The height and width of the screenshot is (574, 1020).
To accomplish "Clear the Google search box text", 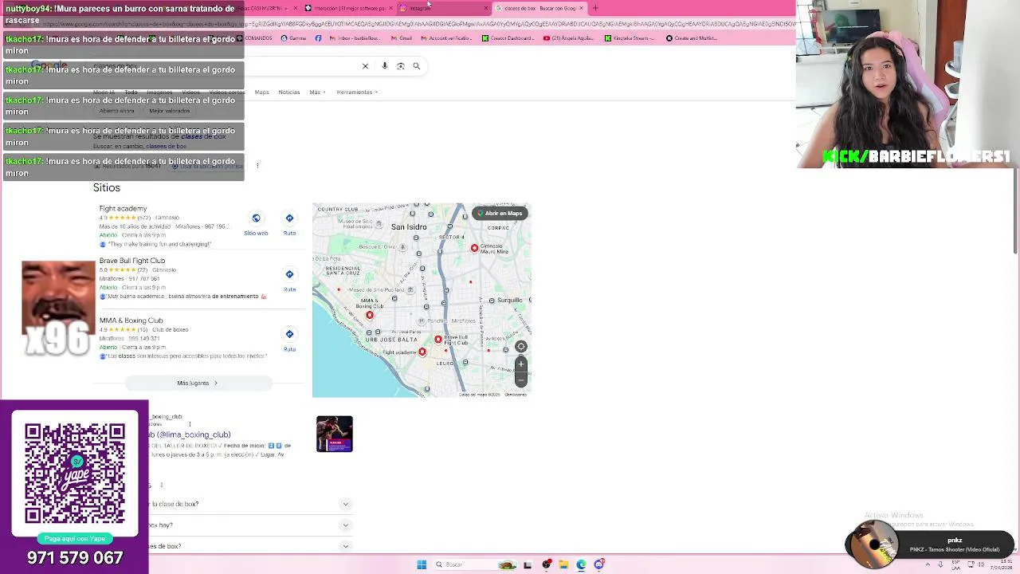I will (x=365, y=66).
